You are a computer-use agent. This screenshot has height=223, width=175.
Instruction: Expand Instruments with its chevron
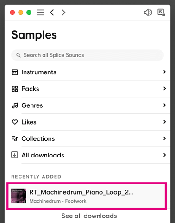point(164,72)
